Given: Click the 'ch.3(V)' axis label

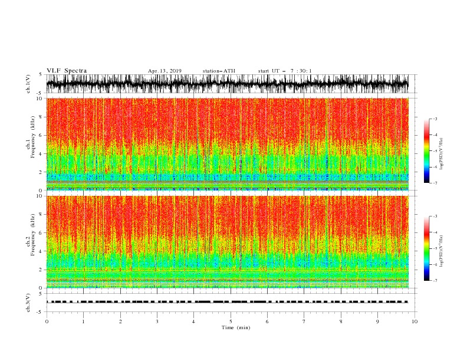Looking at the screenshot, I should coord(28,303).
